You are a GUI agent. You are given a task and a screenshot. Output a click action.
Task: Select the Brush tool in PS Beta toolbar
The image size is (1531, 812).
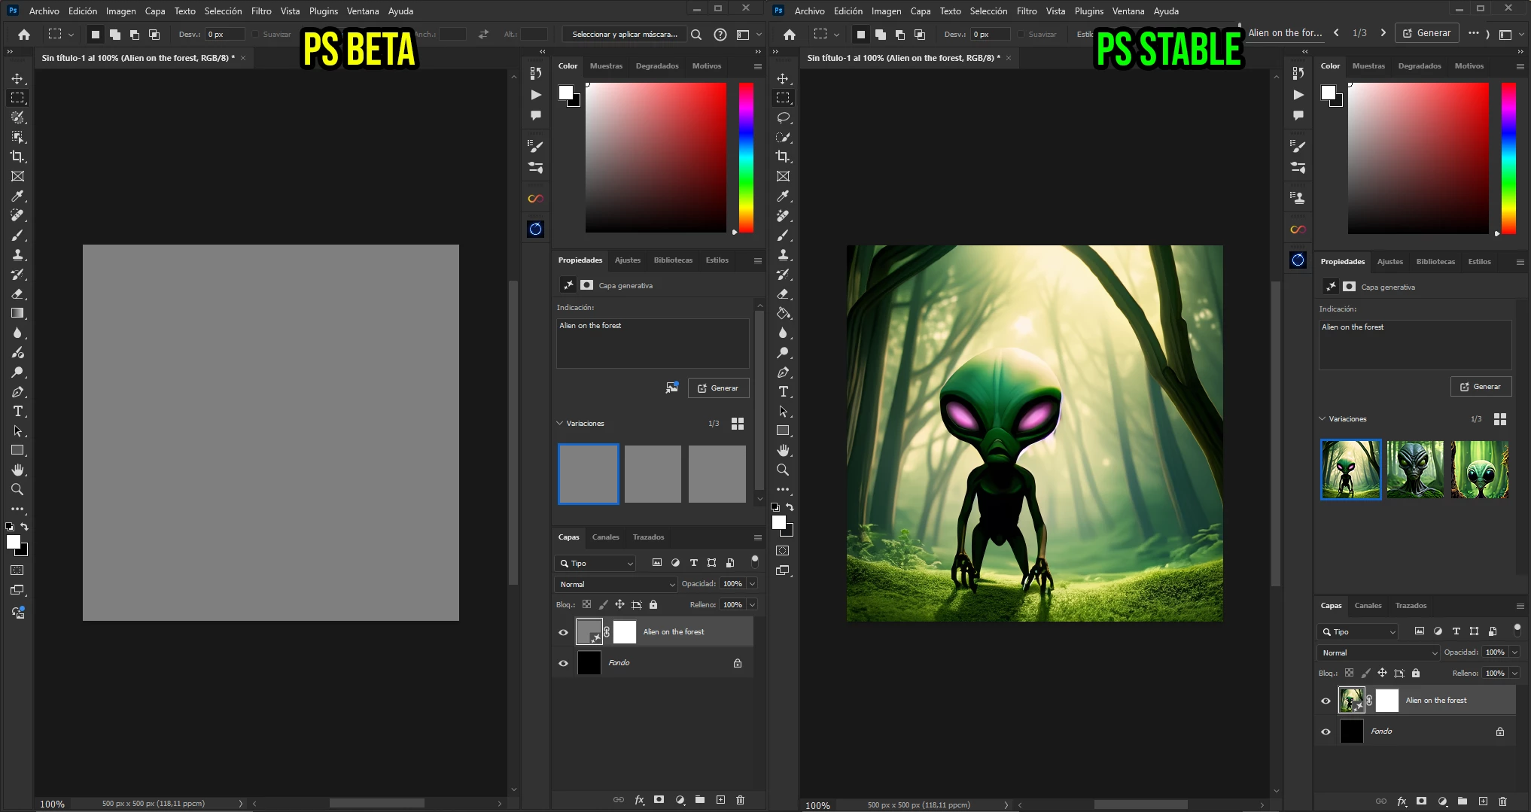(x=17, y=235)
